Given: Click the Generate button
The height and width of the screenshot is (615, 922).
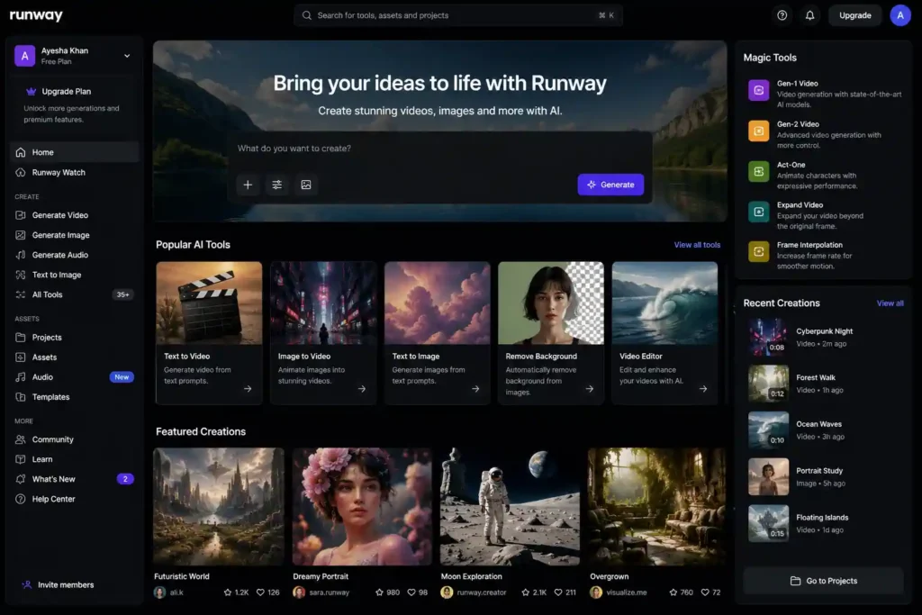Looking at the screenshot, I should tap(610, 185).
